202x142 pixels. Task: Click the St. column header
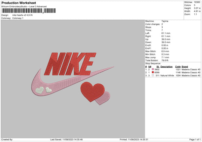click(158, 66)
